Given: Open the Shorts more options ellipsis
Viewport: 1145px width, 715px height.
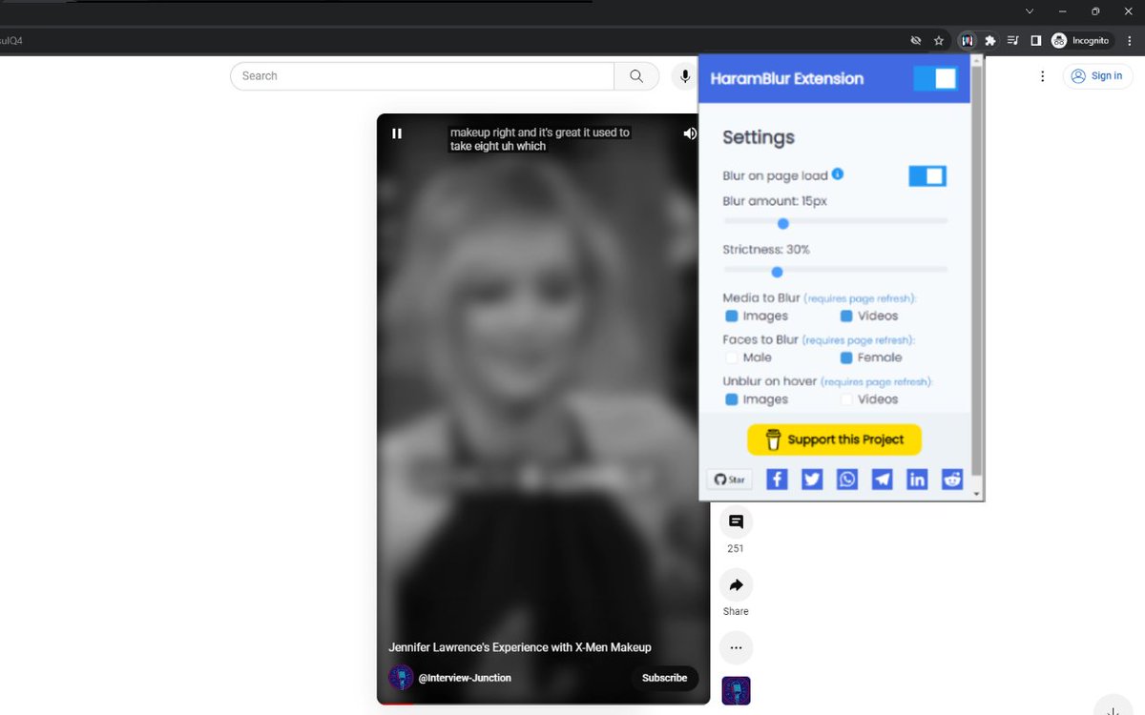Looking at the screenshot, I should coord(736,648).
